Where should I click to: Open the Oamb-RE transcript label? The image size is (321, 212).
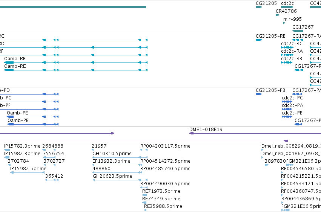(x=15, y=66)
